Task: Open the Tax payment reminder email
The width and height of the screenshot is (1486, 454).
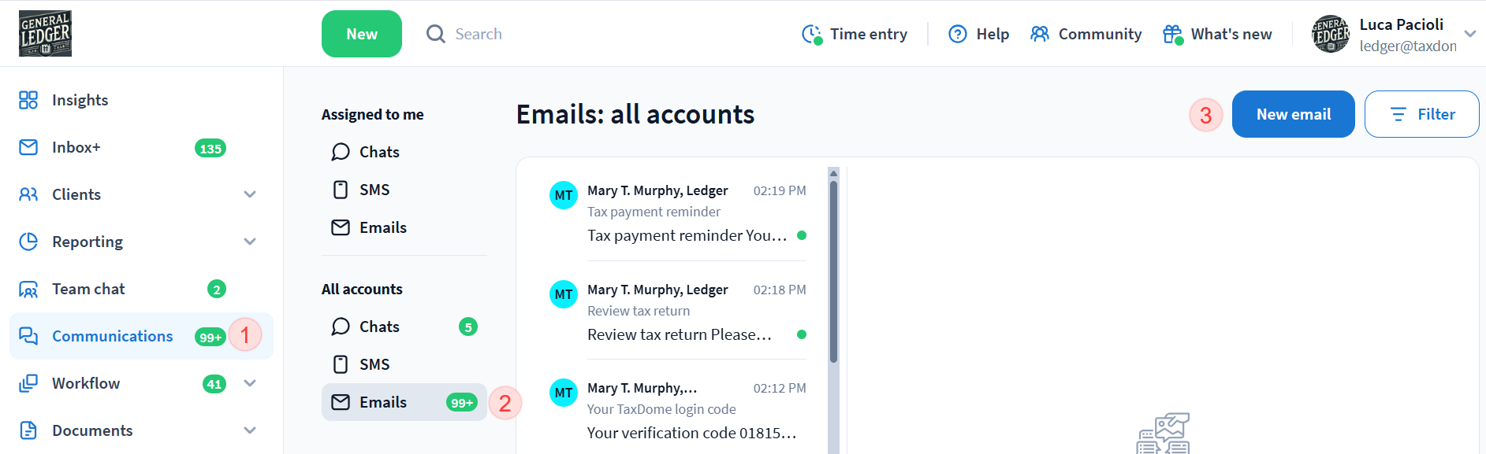Action: [687, 212]
